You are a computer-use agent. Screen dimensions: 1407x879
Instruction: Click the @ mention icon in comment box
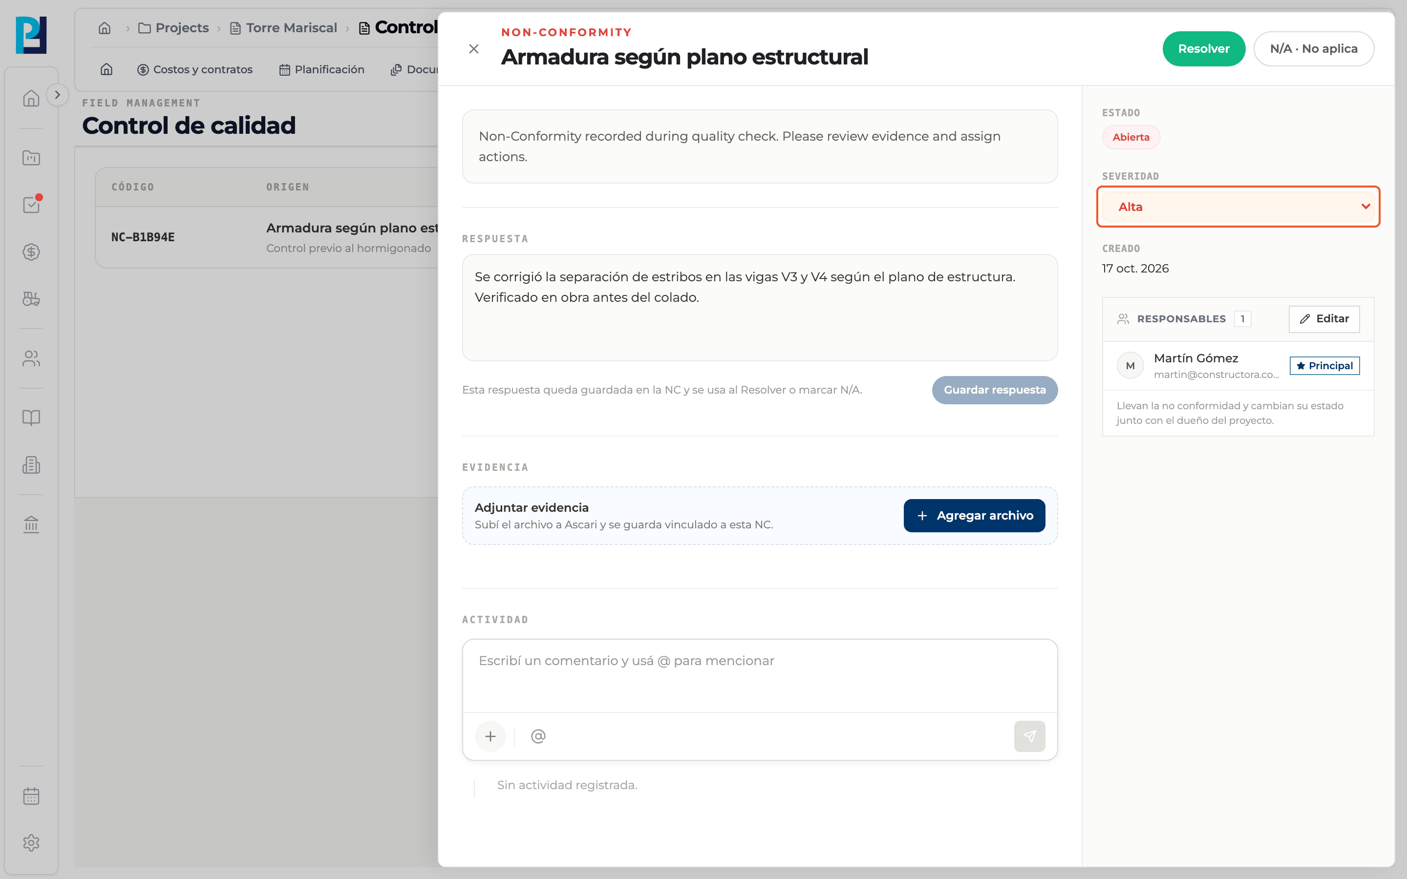tap(538, 736)
